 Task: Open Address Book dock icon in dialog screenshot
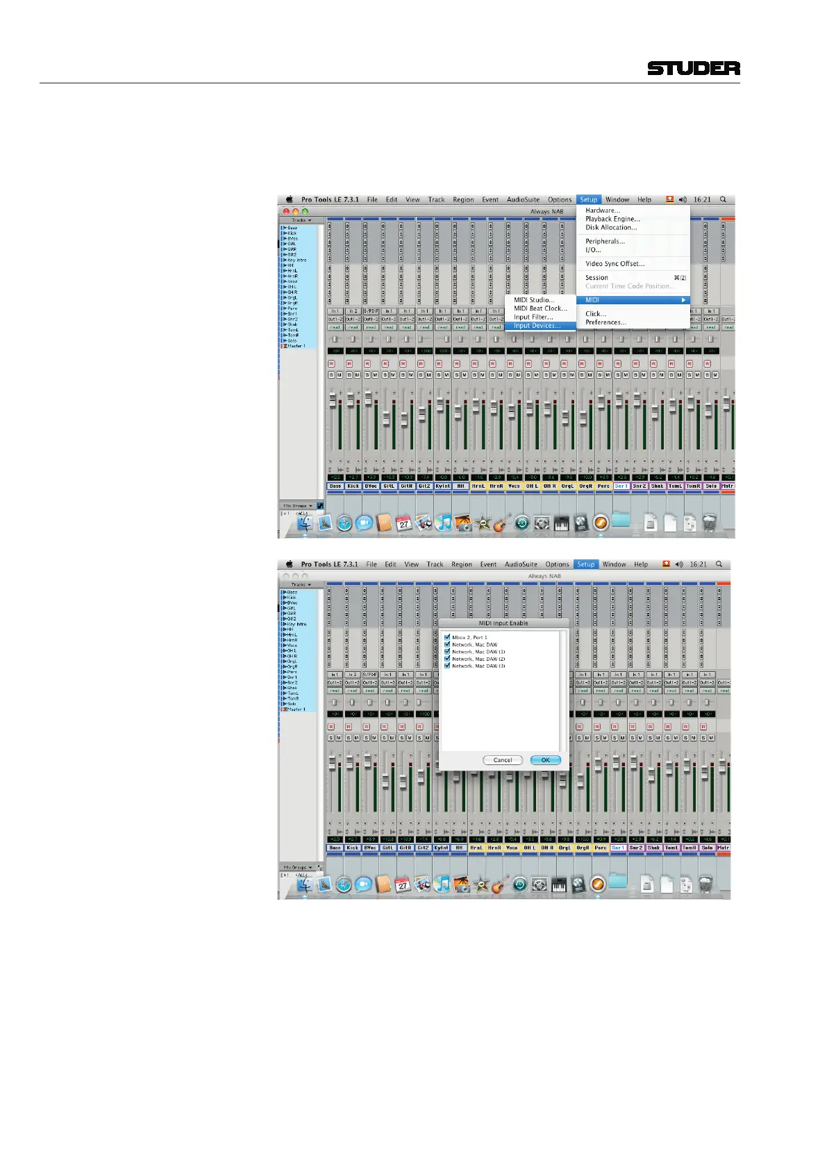pos(382,884)
